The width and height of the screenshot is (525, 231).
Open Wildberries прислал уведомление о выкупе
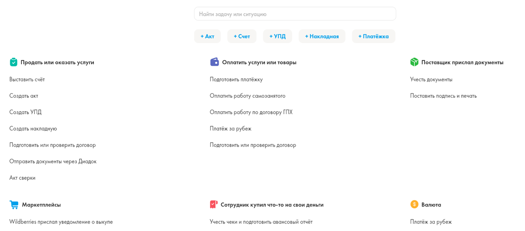tap(61, 222)
